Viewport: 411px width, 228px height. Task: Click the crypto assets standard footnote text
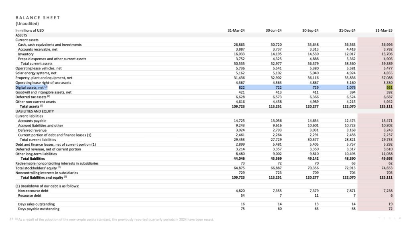pos(114,219)
